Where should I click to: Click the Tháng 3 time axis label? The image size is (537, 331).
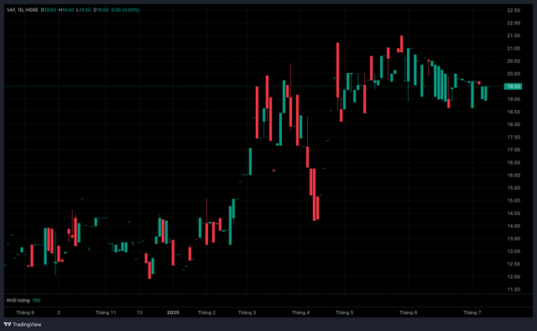coord(247,313)
